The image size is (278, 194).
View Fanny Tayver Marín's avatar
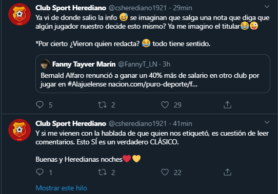[x=45, y=64]
